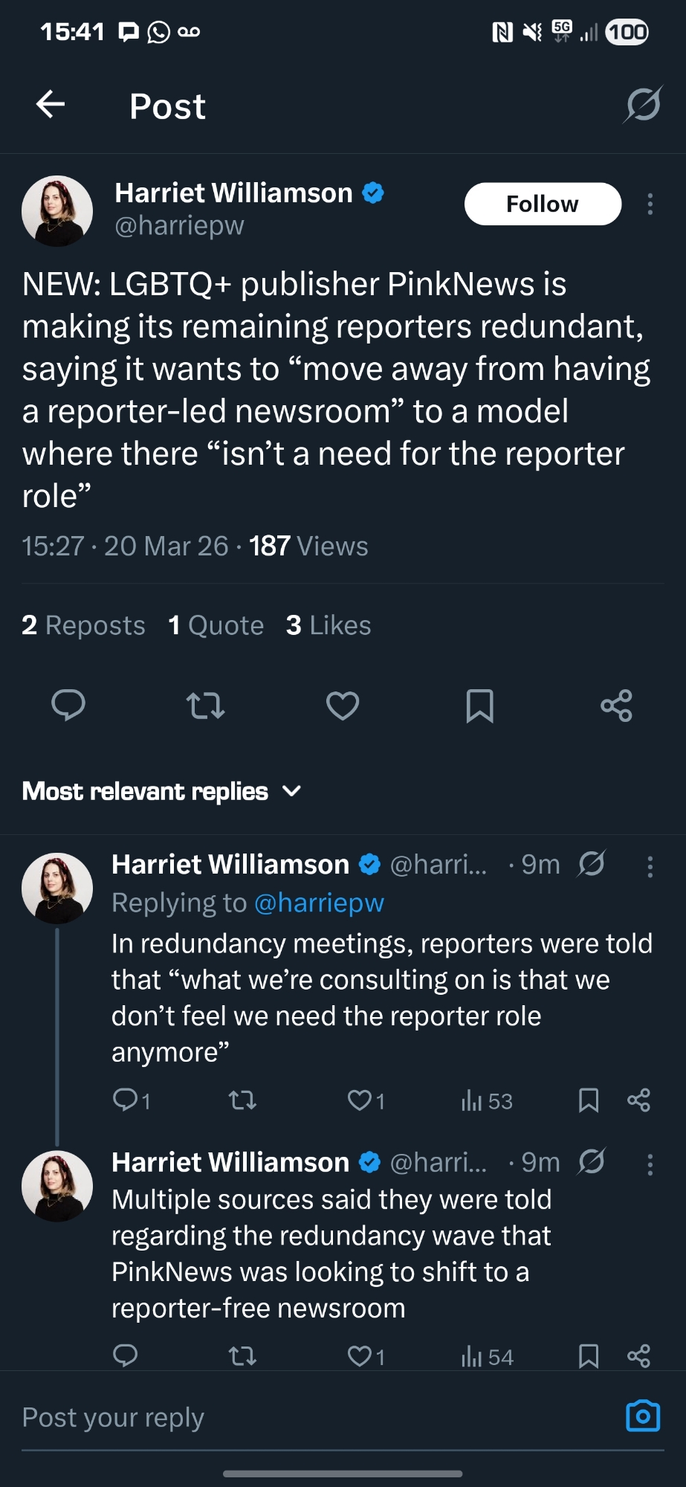Open the three-dot menu on the first reply
The image size is (686, 1487).
click(650, 866)
